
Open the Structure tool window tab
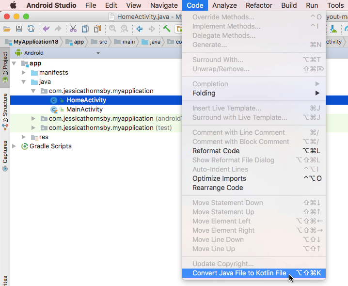(x=5, y=111)
